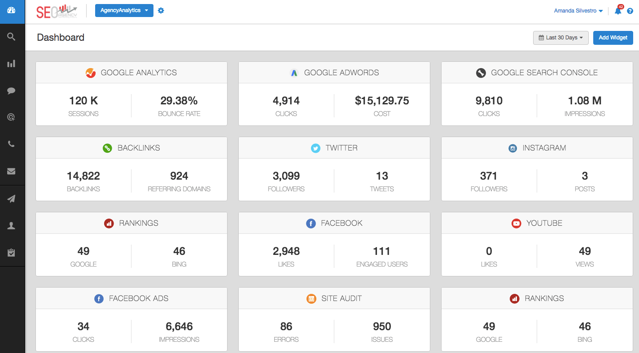Expand the AgencyAnalytics campaign dropdown
This screenshot has width=639, height=353.
point(124,11)
